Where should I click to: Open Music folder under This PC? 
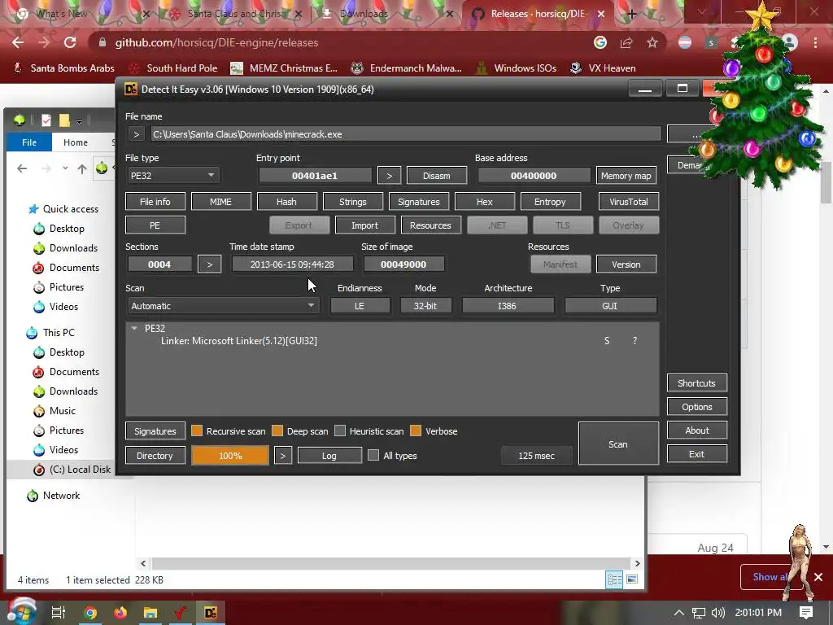coord(62,411)
